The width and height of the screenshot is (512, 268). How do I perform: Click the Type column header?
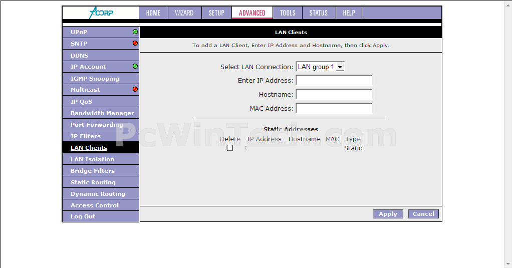[x=353, y=139]
